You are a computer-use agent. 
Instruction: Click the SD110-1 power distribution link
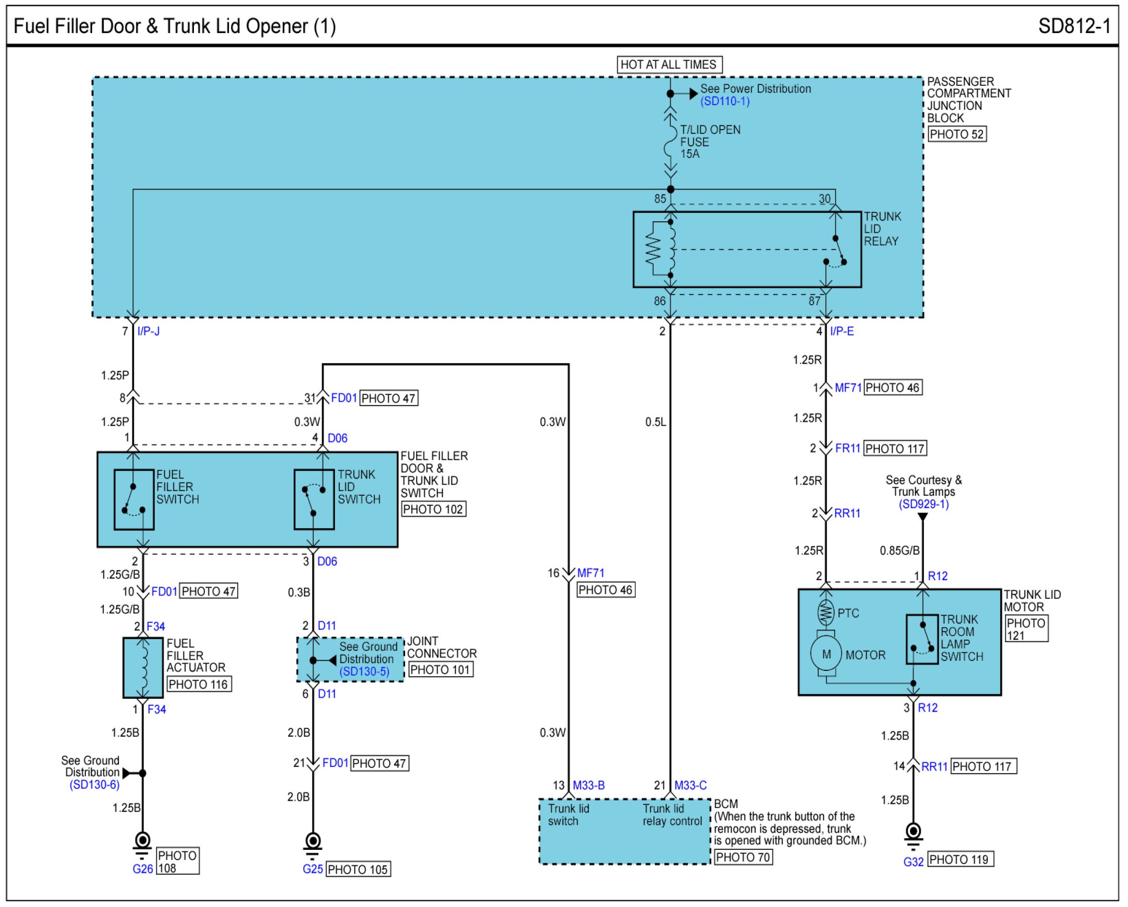click(x=725, y=101)
